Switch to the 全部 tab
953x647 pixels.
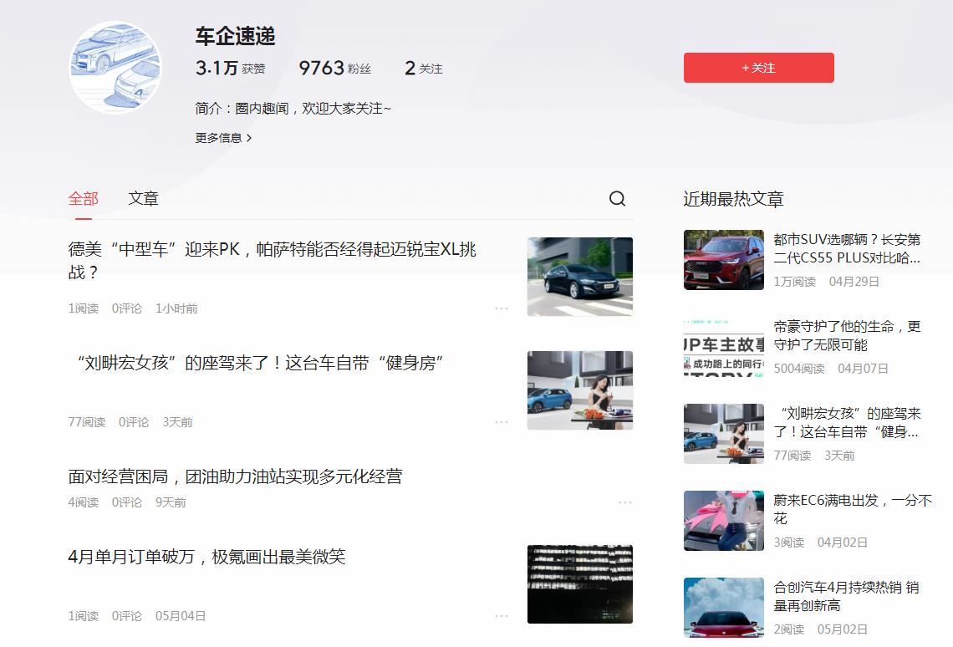[x=84, y=199]
